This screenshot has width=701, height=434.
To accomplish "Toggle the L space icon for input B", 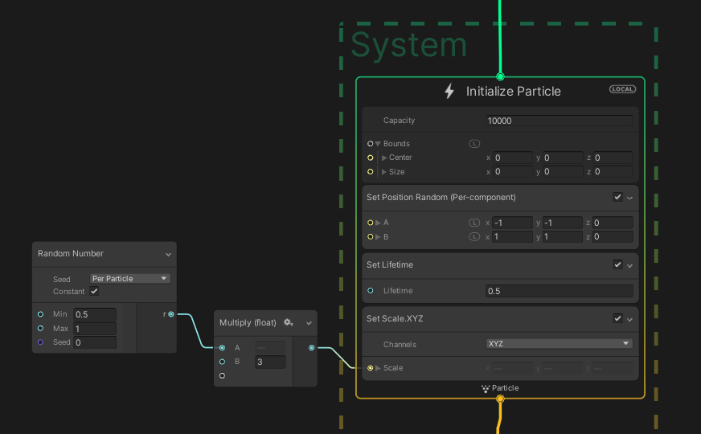I will [473, 237].
